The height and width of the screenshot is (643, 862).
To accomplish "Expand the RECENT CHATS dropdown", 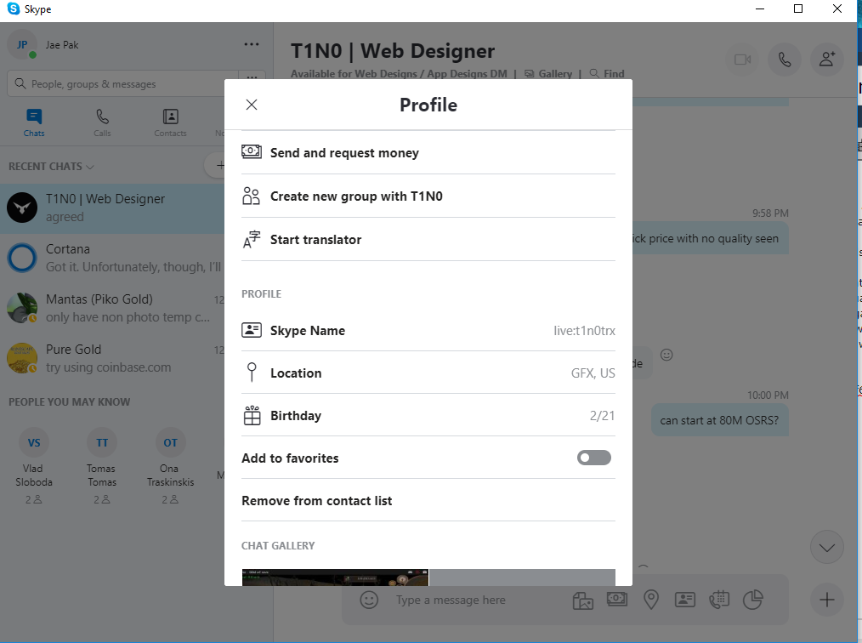I will point(51,166).
